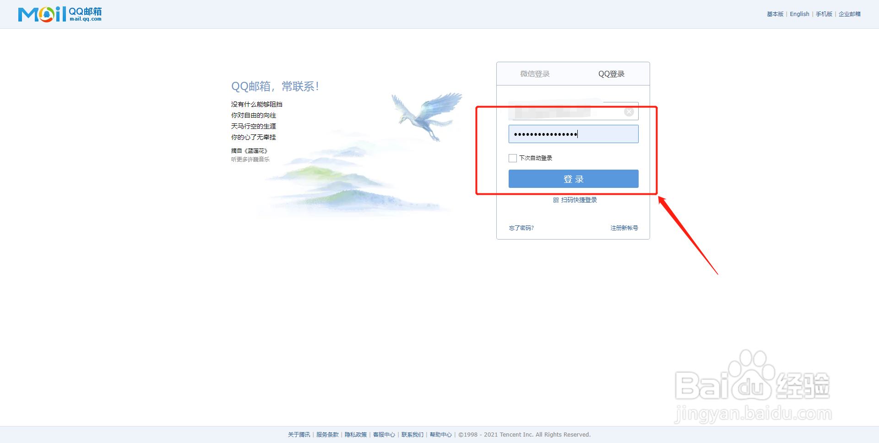Focus the account input field
Screen dimensions: 879x443
(574, 111)
